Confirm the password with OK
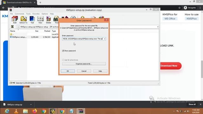This screenshot has width=203, height=114. click(x=68, y=71)
